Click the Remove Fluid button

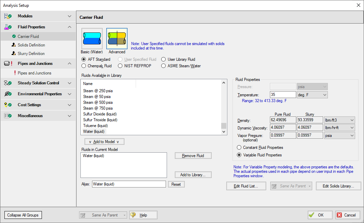pyautogui.click(x=193, y=155)
